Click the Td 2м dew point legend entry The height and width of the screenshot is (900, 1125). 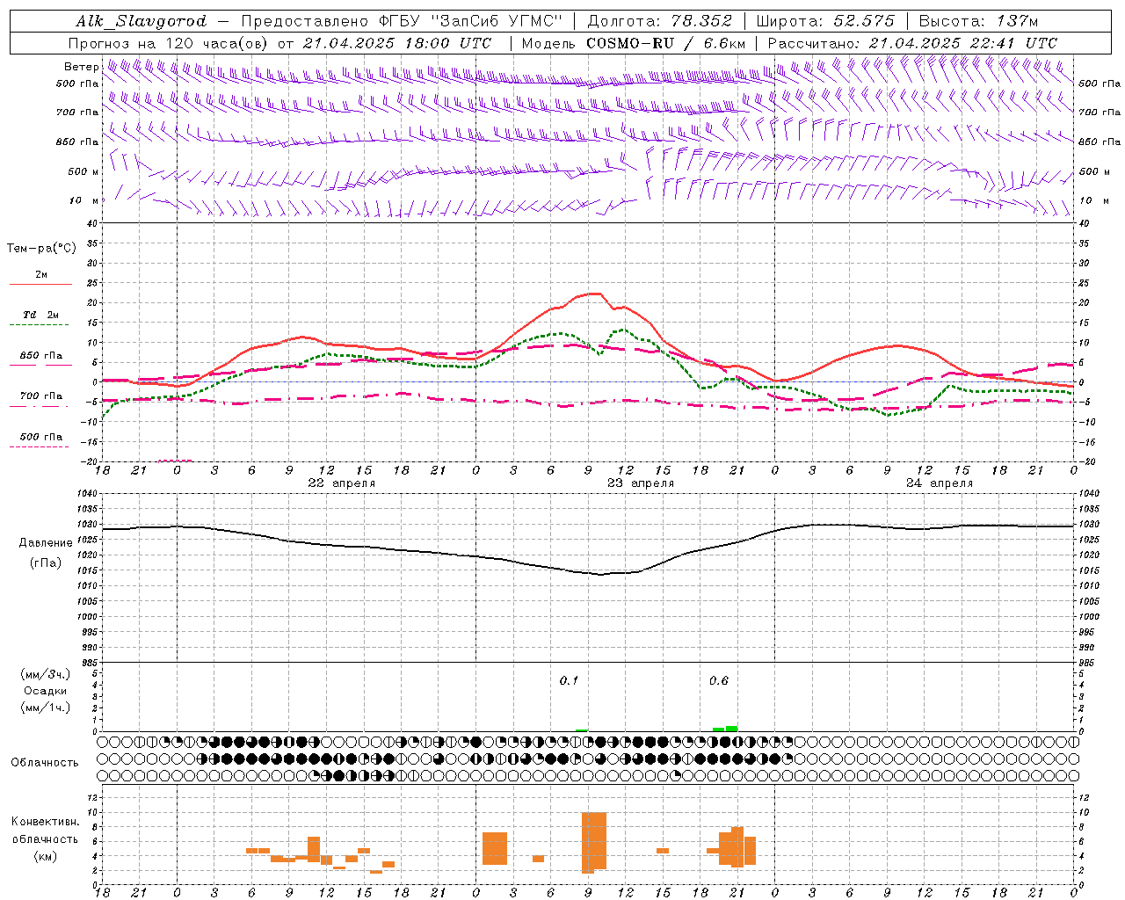(x=40, y=315)
